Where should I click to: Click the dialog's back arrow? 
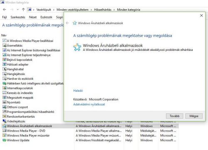[x=67, y=23]
